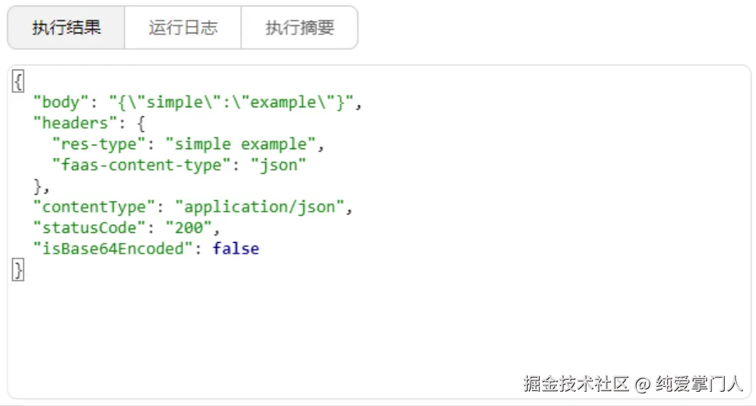
Task: Click the escaped body string value
Action: (231, 102)
